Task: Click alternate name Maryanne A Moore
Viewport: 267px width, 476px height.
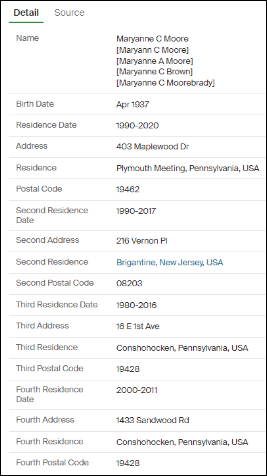Action: pyautogui.click(x=154, y=61)
